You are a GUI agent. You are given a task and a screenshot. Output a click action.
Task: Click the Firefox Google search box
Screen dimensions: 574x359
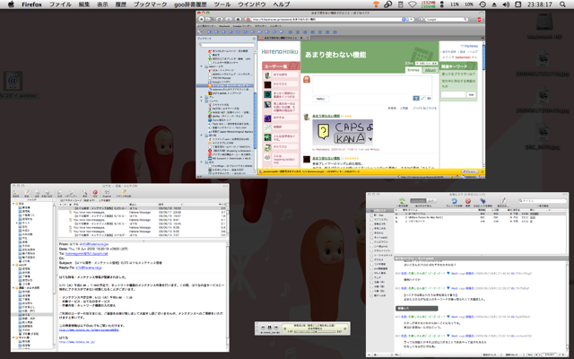(x=447, y=20)
